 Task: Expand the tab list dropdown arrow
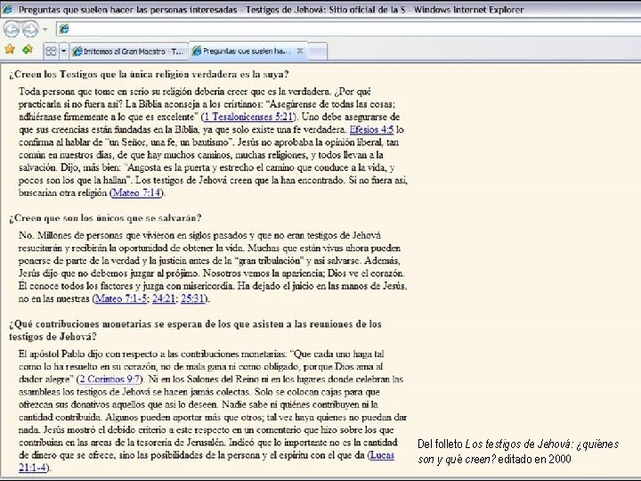tap(63, 52)
